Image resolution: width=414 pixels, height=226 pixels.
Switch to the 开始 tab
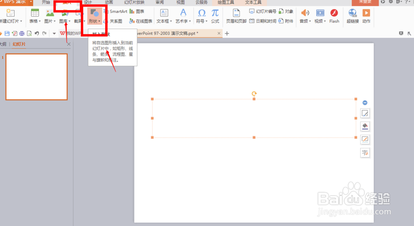coord(46,2)
